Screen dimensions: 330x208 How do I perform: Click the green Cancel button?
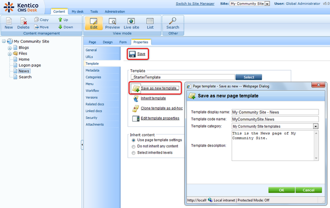(x=309, y=190)
